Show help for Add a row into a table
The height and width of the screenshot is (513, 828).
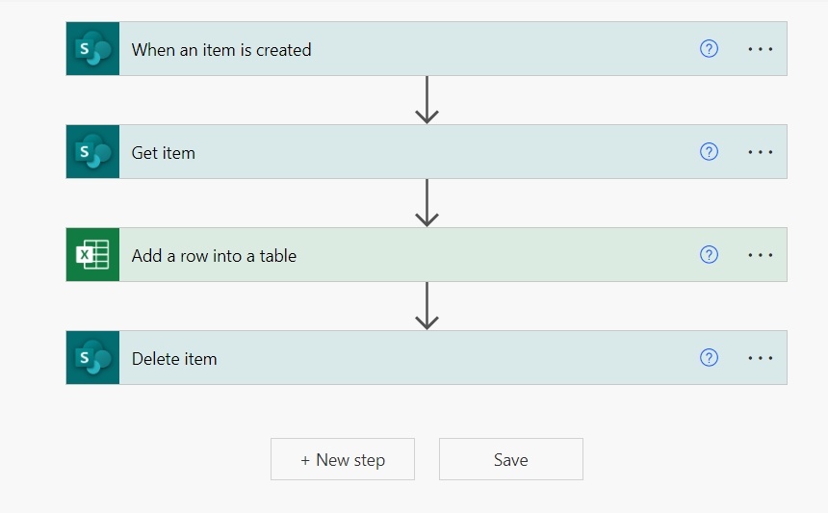point(709,255)
